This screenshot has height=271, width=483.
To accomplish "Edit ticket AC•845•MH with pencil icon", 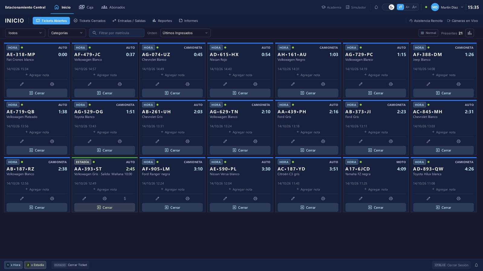I will (x=428, y=141).
